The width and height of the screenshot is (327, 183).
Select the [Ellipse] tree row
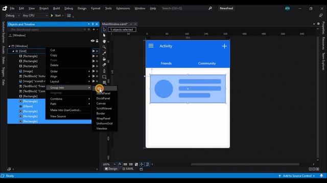pyautogui.click(x=49, y=106)
